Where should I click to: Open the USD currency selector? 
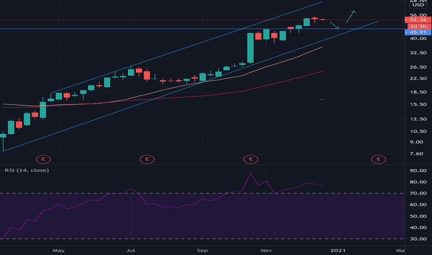(x=418, y=5)
